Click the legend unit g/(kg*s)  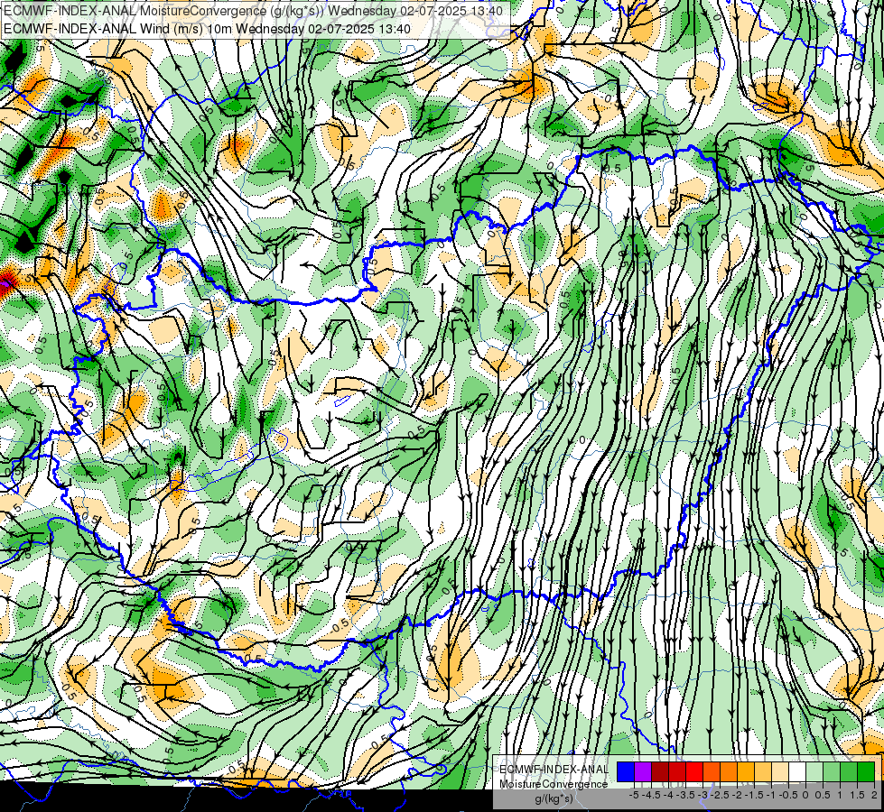pyautogui.click(x=554, y=799)
